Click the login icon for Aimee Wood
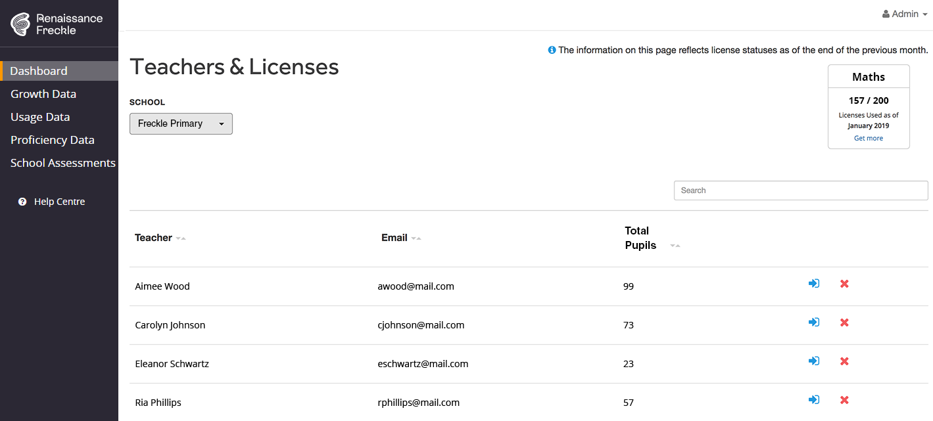Viewport: 933px width, 421px height. [814, 284]
